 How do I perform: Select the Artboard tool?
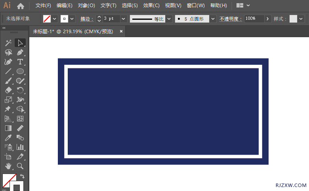pos(8,157)
